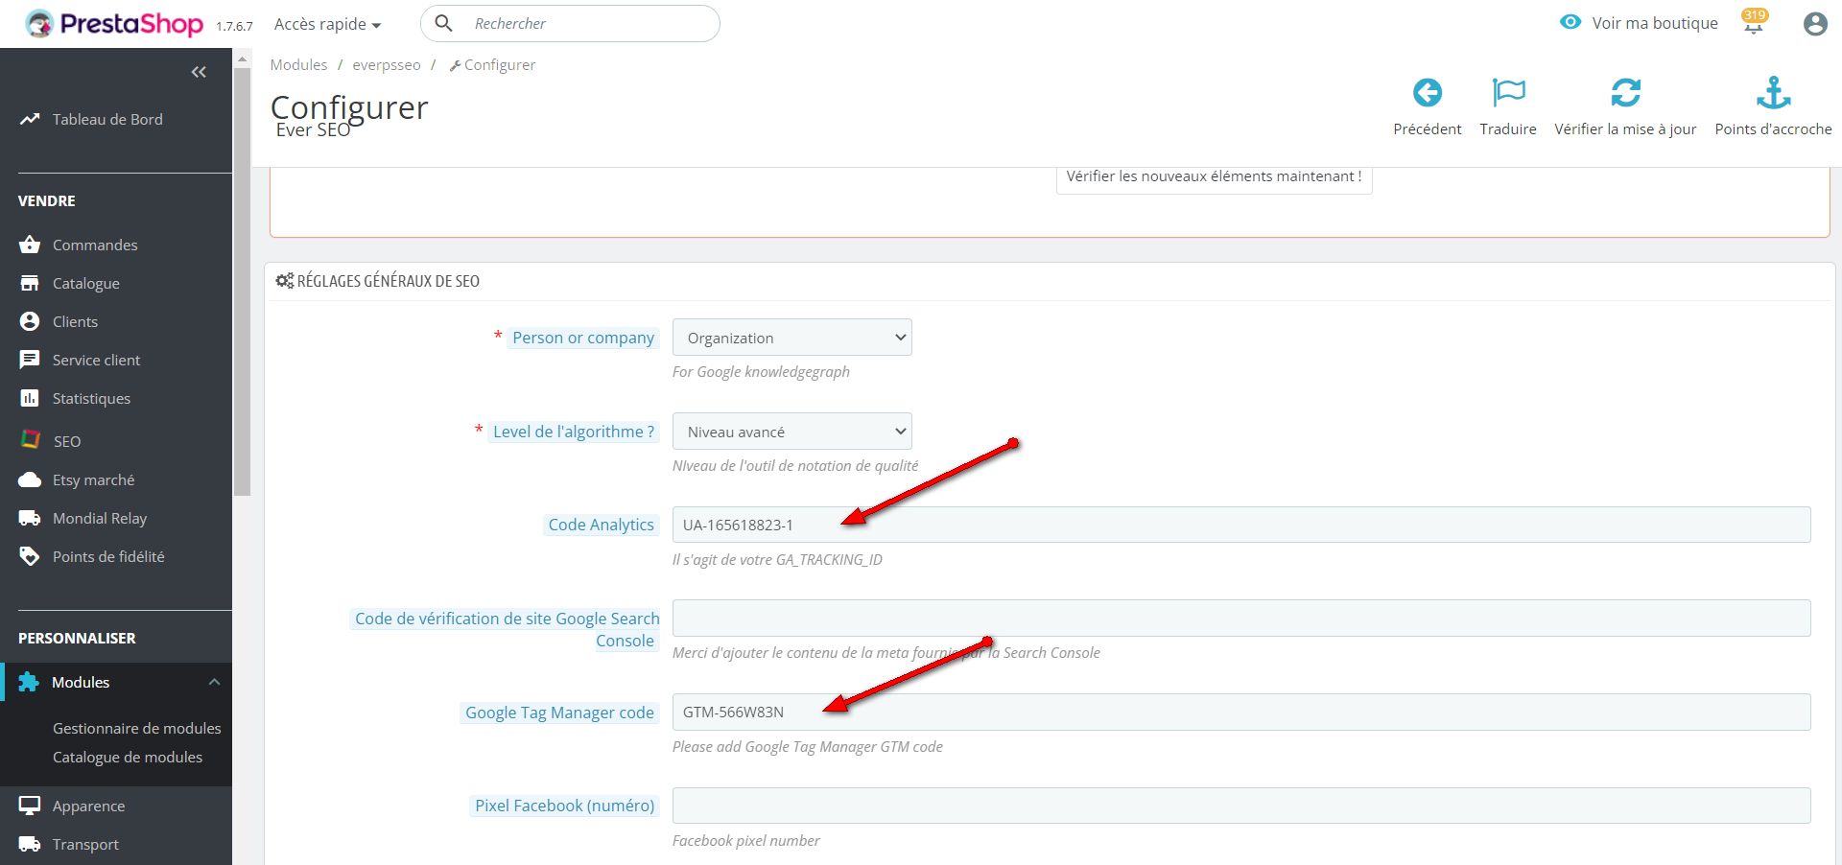Open Commandes in the sidebar
The height and width of the screenshot is (865, 1842).
click(95, 245)
